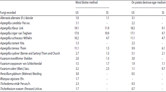The width and height of the screenshot is (166, 92).
Task: Click the 'Fungi recorded' column header
Action: click(8, 13)
